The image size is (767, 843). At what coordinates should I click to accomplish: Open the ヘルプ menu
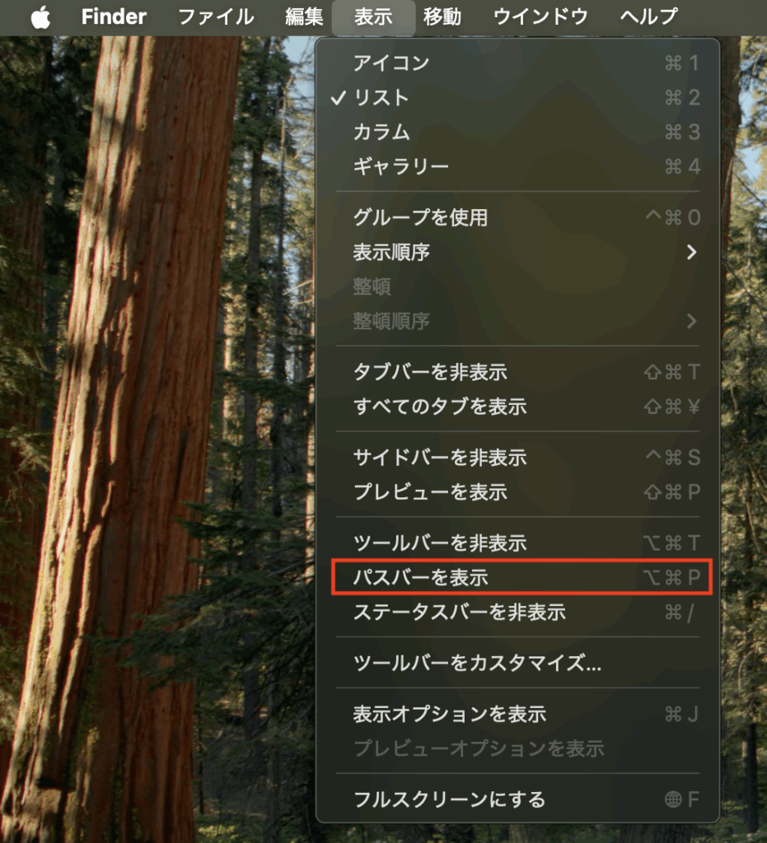tap(648, 16)
